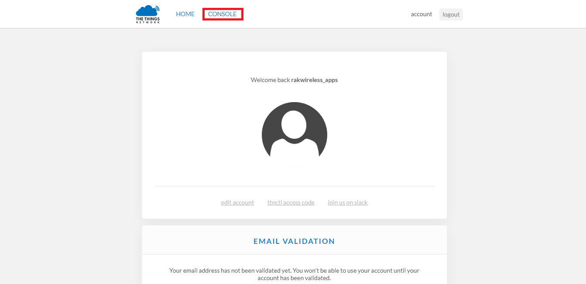Open the CONSOLE menu item
The height and width of the screenshot is (284, 586).
tap(222, 14)
